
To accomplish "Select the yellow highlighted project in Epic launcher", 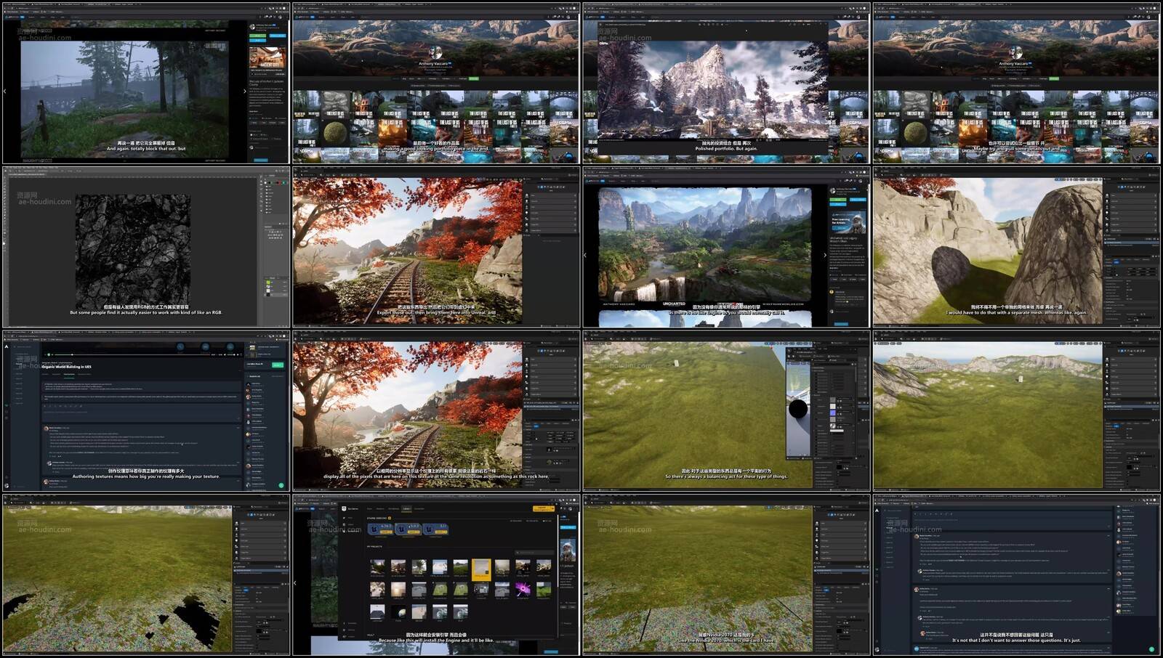I will point(480,568).
